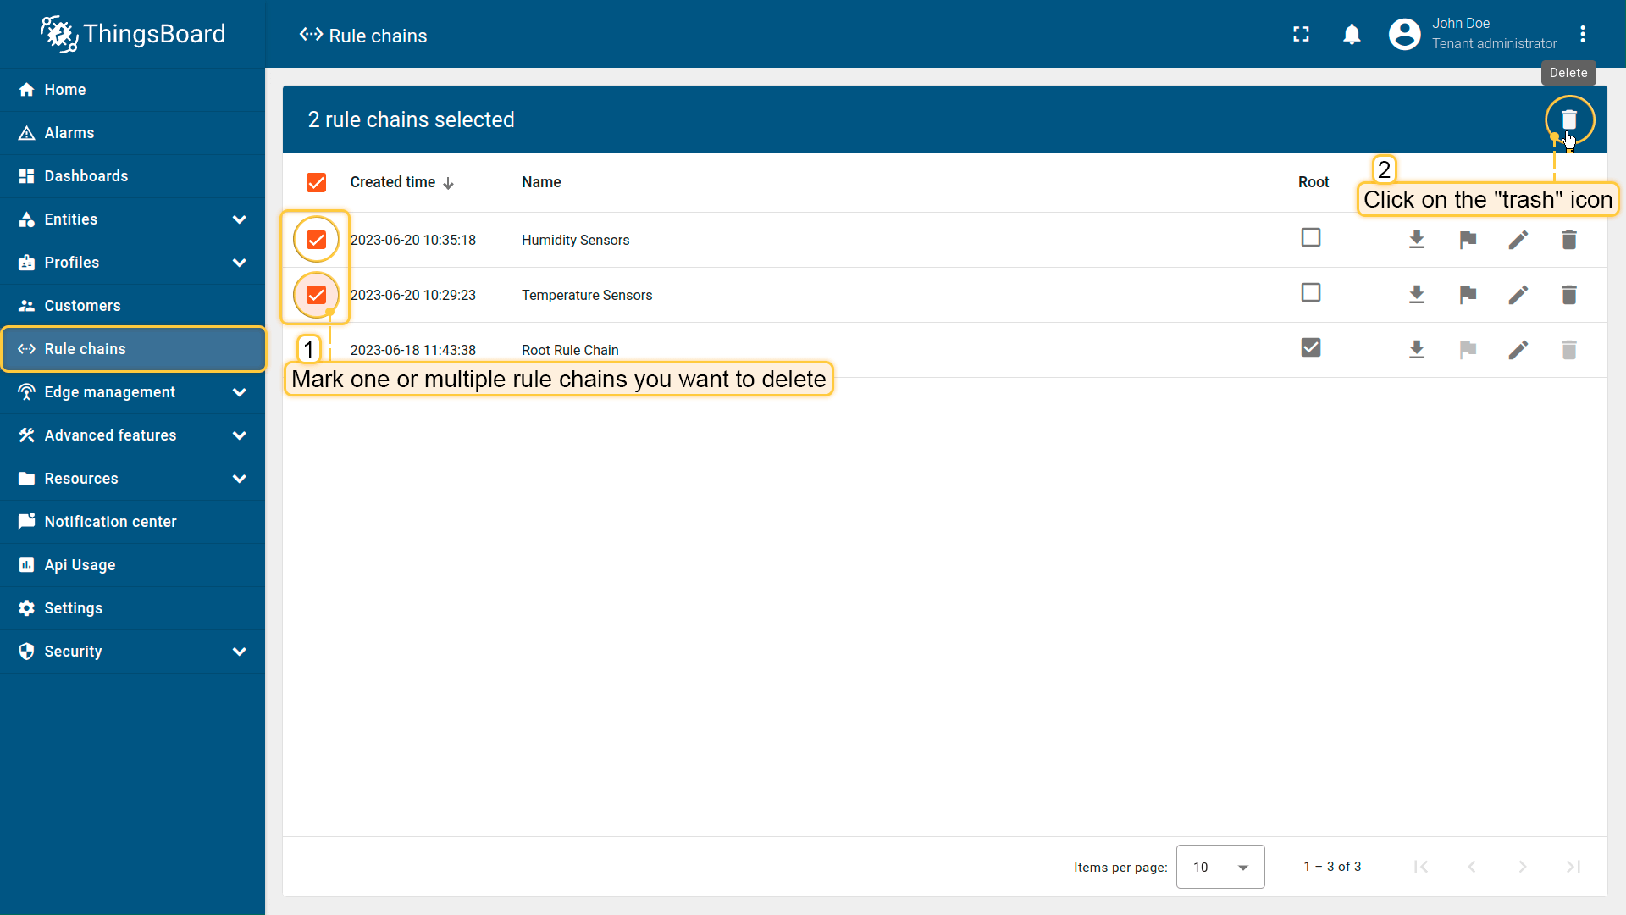Viewport: 1626px width, 915px height.
Task: Uncheck the Humidity Sensors row checkbox
Action: pos(316,240)
